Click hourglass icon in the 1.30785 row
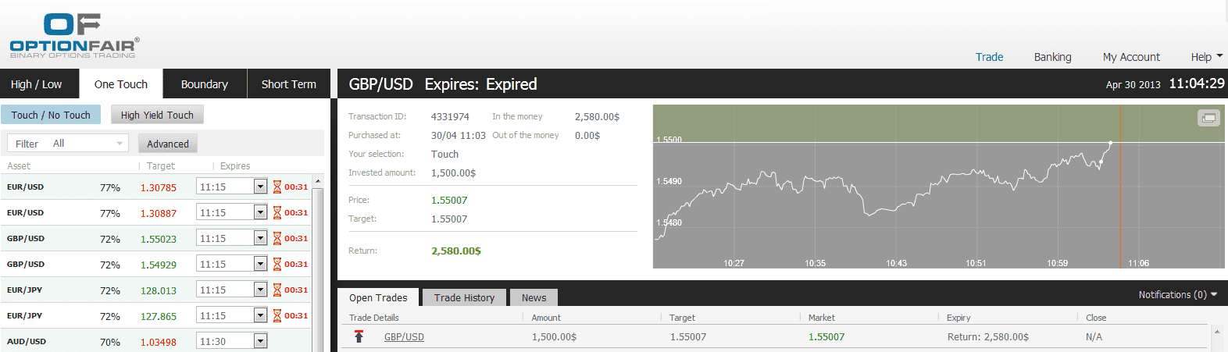 pyautogui.click(x=277, y=187)
